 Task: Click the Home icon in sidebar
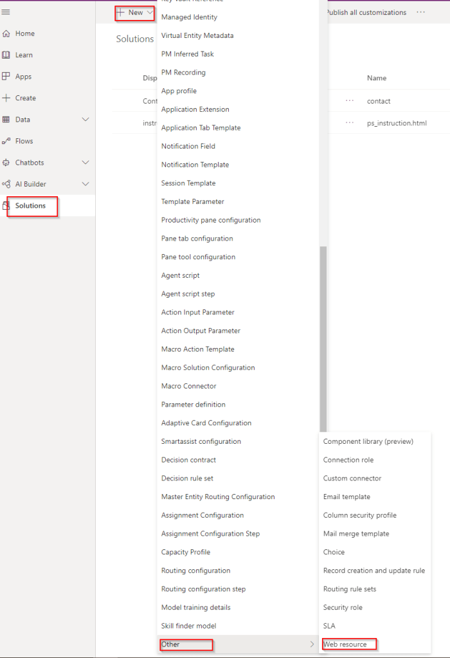(x=6, y=33)
